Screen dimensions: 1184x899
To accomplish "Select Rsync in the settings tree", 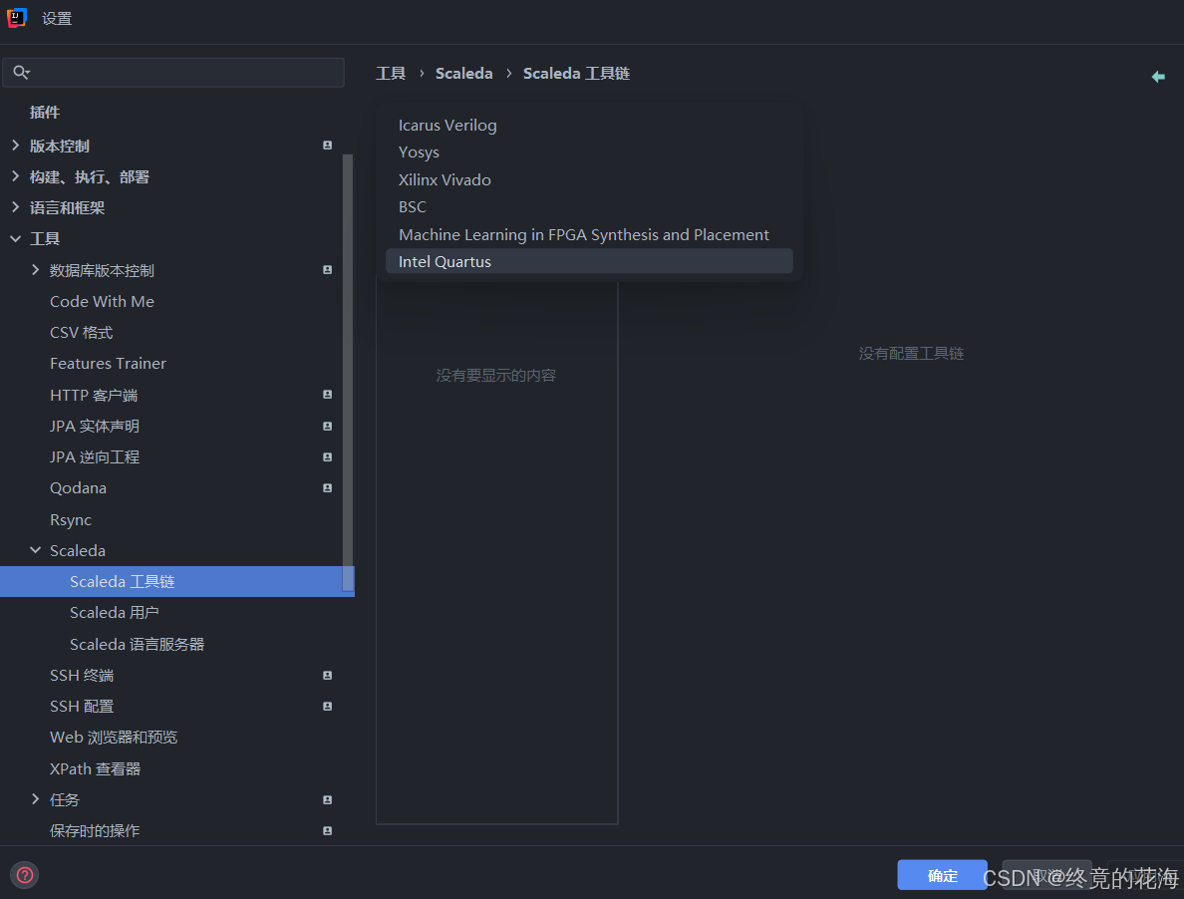I will click(x=70, y=519).
